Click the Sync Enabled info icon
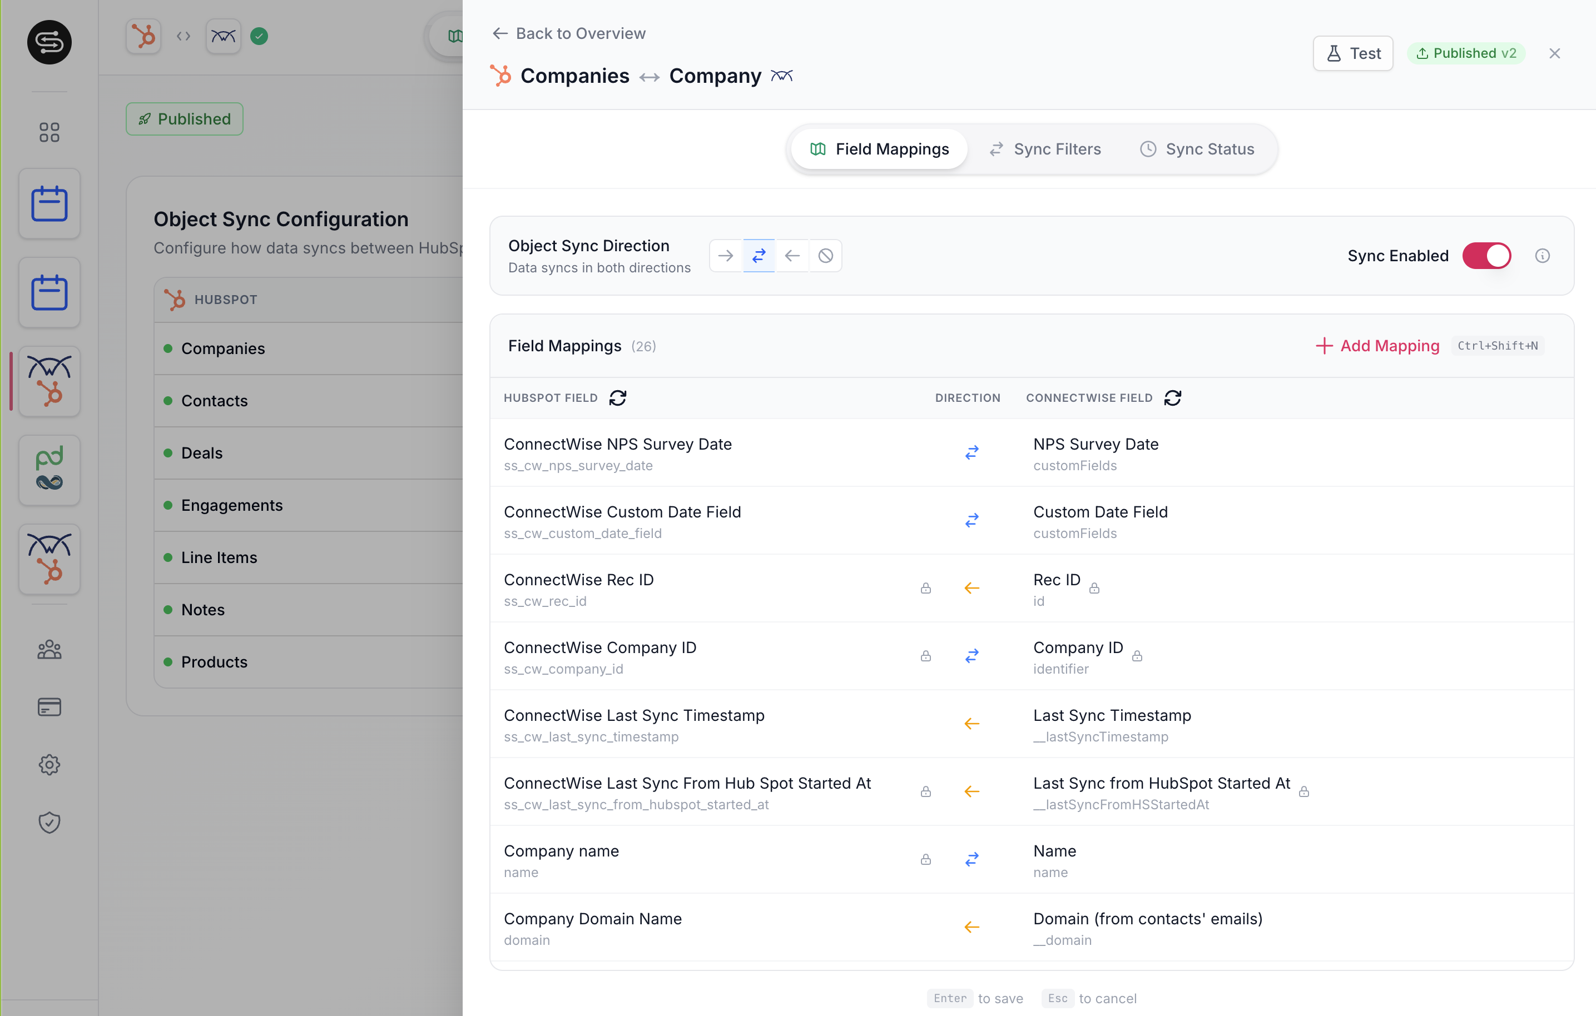This screenshot has height=1016, width=1596. 1542,256
